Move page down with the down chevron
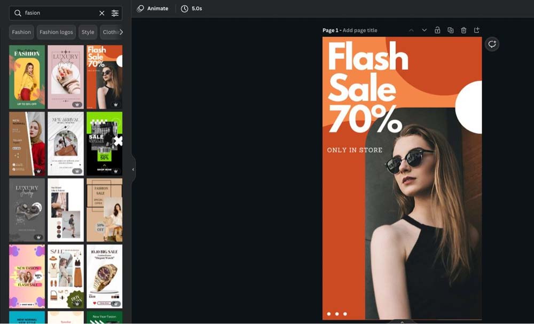The image size is (534, 324). point(425,30)
